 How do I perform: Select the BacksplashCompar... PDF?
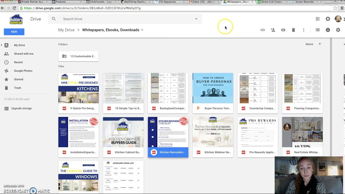click(x=168, y=93)
